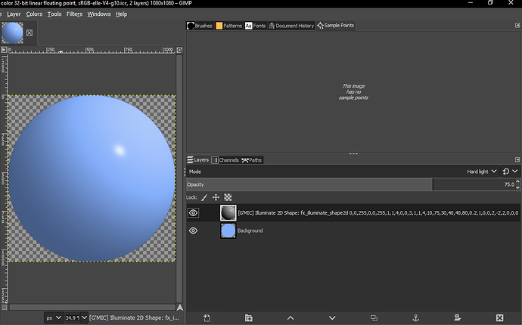Screen dimensions: 522x325
Task: Click the anchor floating layer icon
Action: (415, 317)
